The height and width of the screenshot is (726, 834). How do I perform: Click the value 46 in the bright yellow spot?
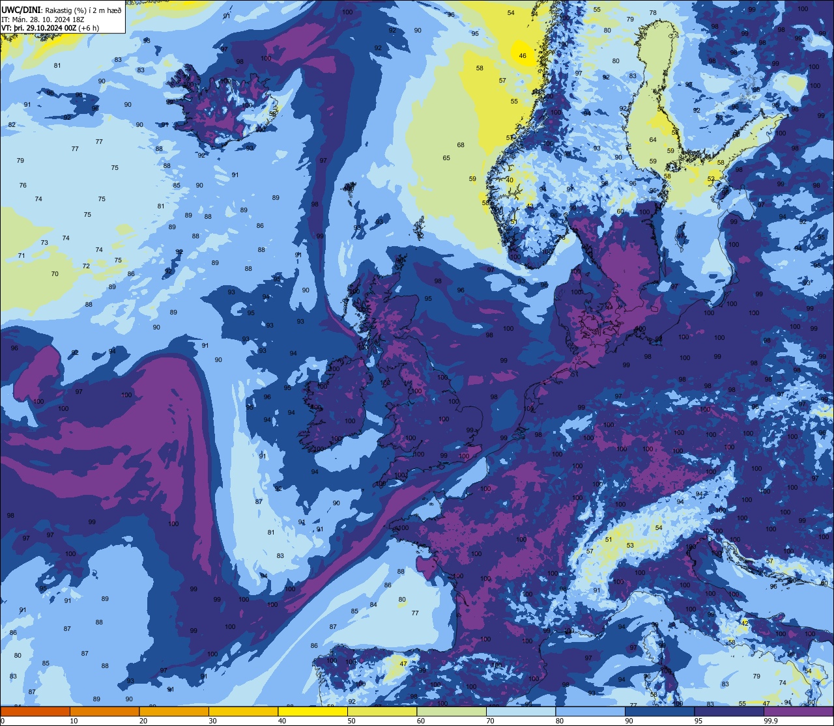click(x=523, y=56)
